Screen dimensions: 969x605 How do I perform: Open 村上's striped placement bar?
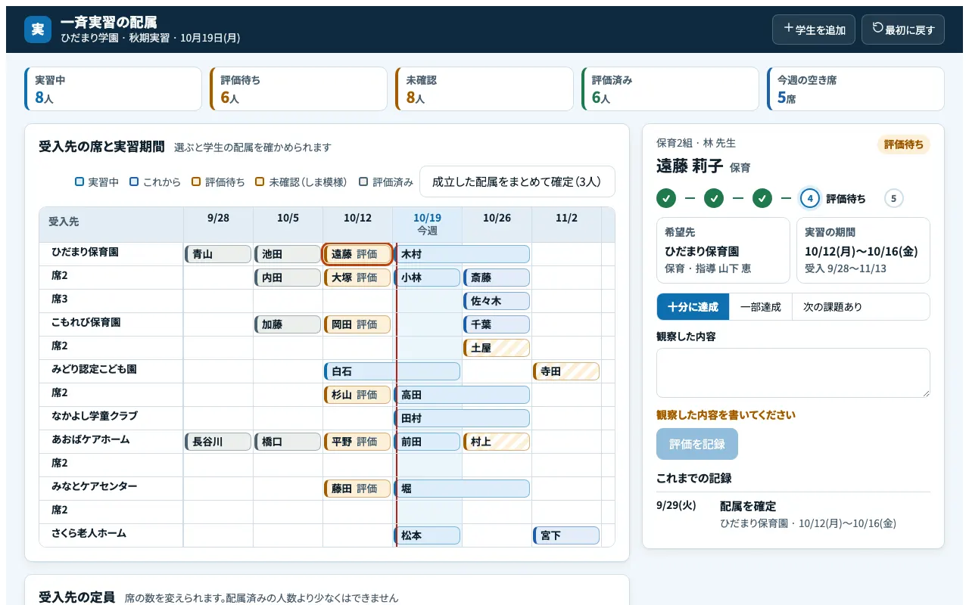[x=497, y=442]
